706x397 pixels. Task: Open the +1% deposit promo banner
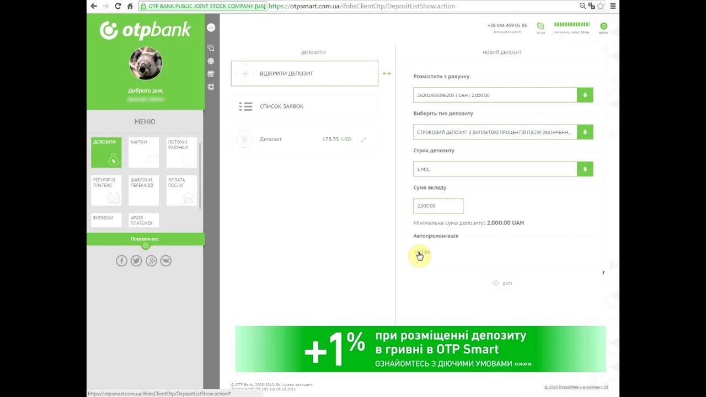pyautogui.click(x=420, y=348)
